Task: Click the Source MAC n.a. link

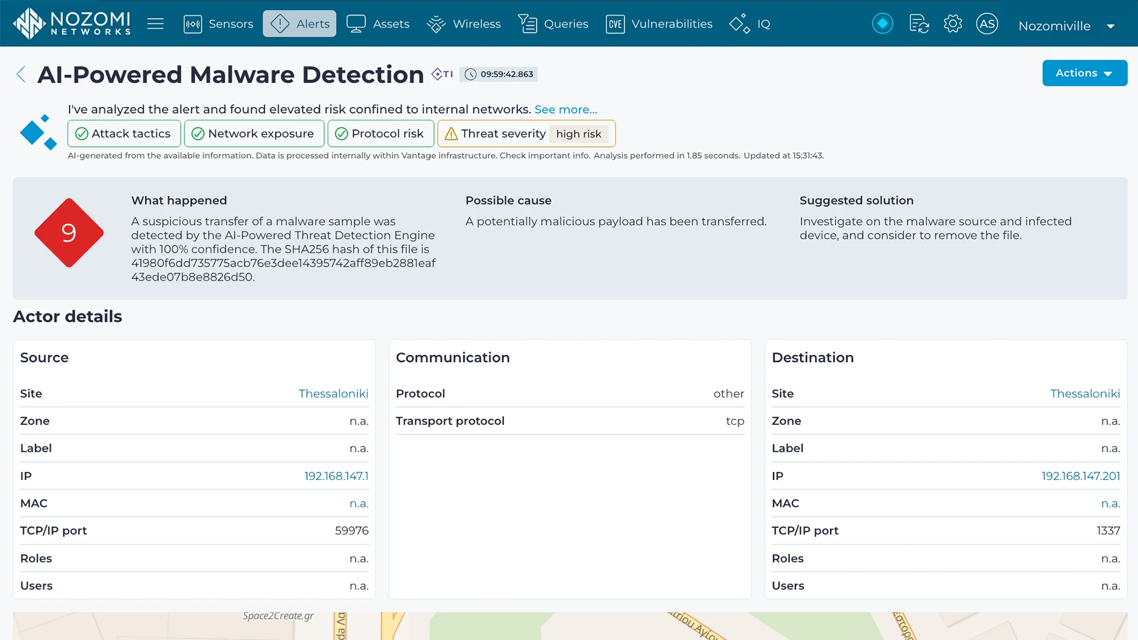Action: [359, 504]
